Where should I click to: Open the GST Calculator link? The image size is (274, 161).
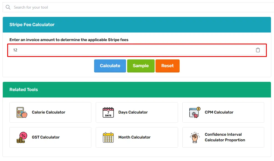click(46, 137)
